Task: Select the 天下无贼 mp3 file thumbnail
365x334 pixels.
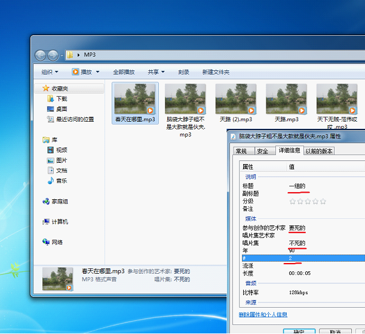Action: (337, 99)
